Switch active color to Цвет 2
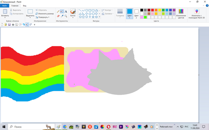 click(x=136, y=13)
